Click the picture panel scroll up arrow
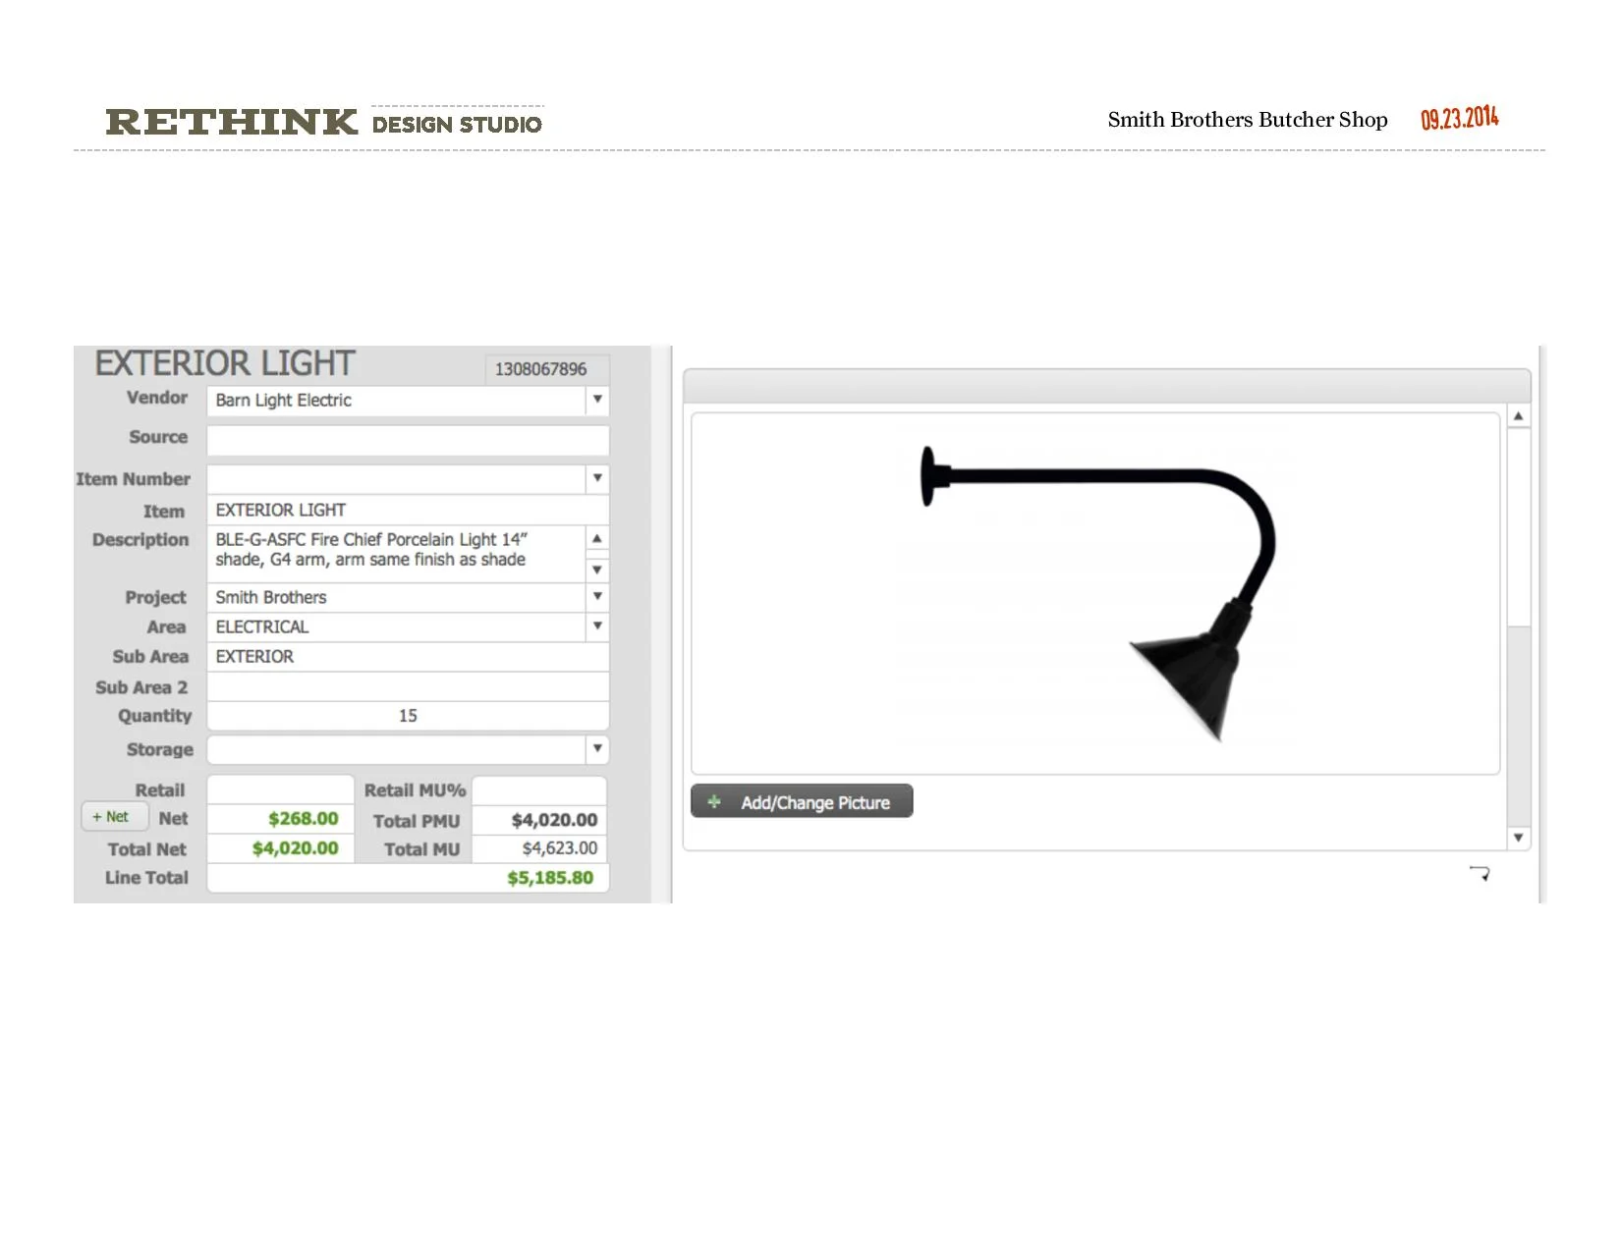The image size is (1621, 1252). click(1518, 416)
